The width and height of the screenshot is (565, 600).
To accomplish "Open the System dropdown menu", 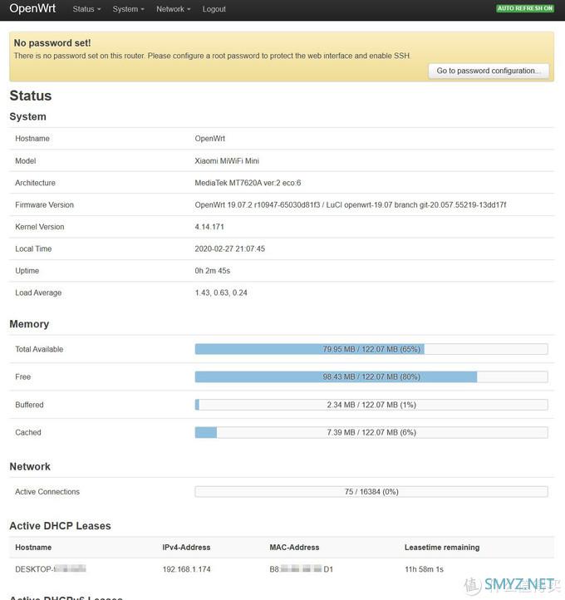I will [128, 9].
